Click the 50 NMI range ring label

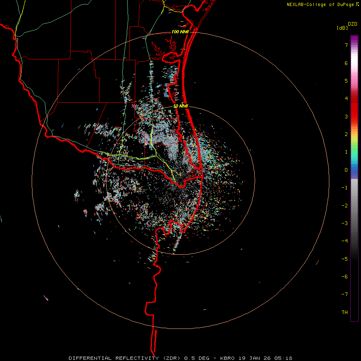tap(181, 106)
